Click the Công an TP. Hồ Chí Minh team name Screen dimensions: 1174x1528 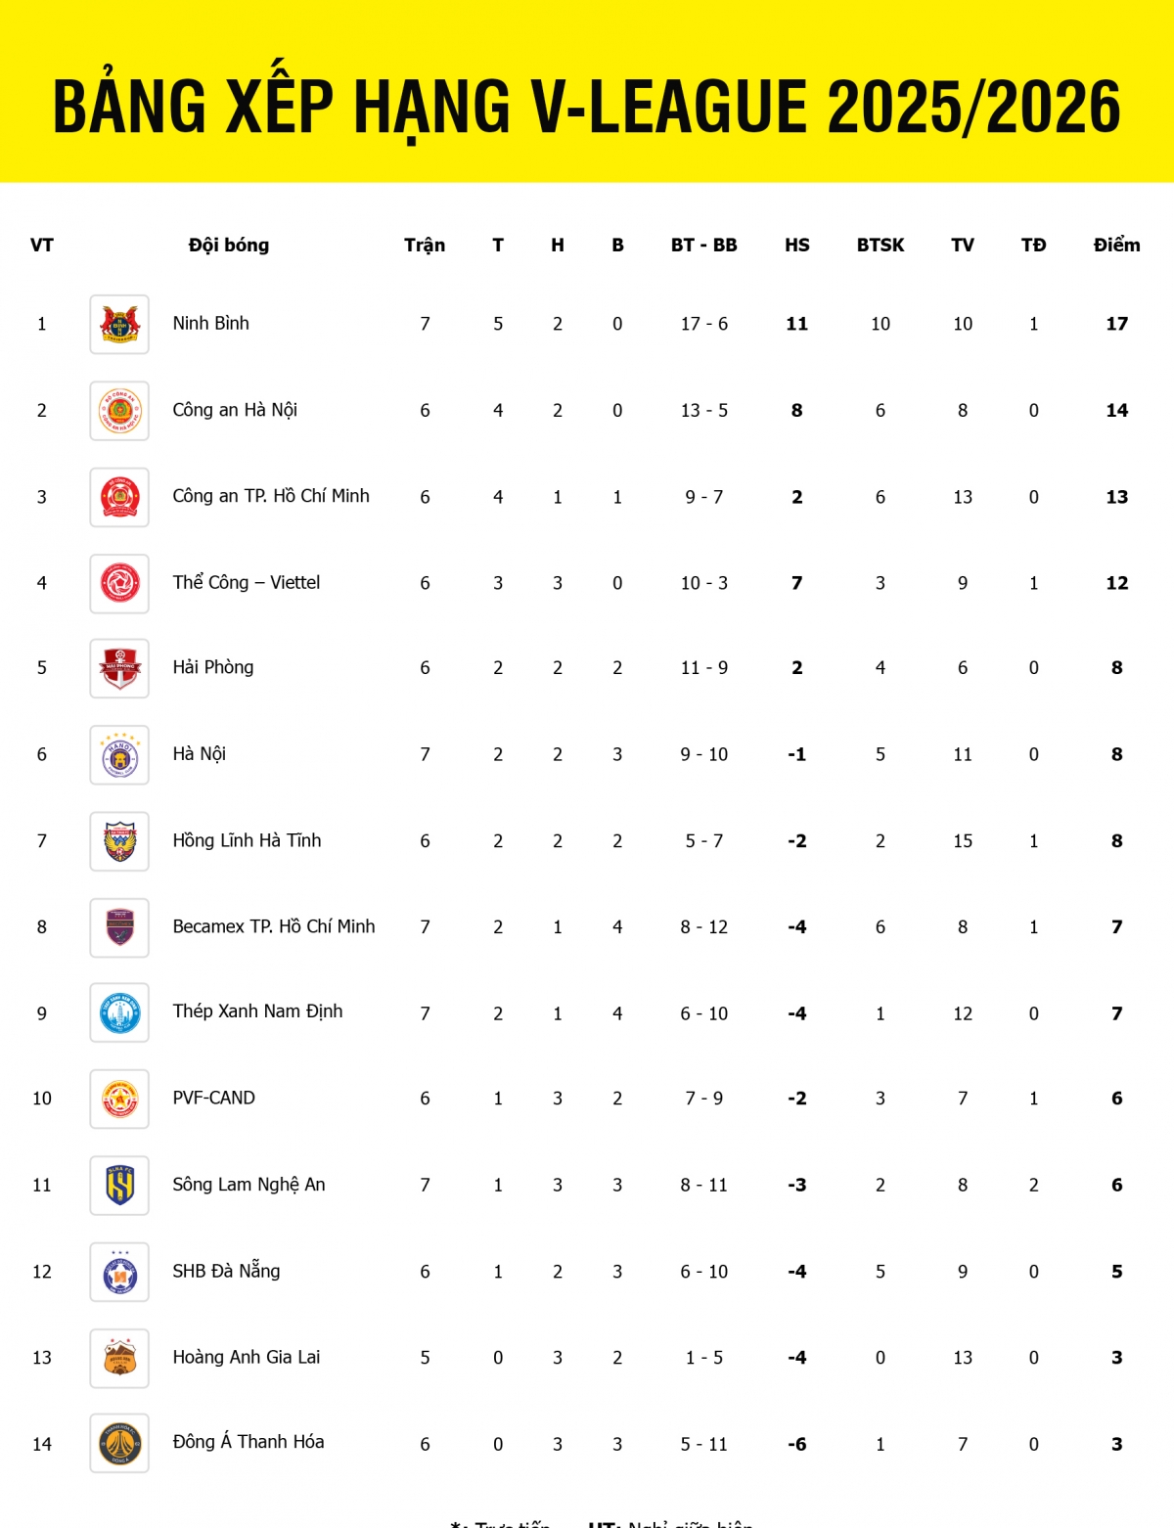pos(271,496)
